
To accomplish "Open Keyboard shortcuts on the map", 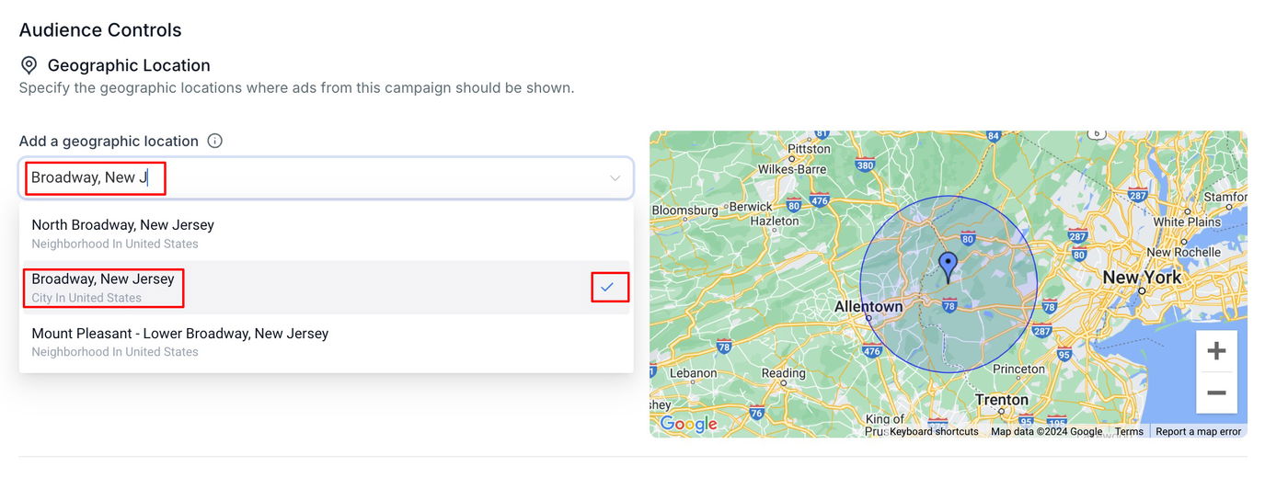I will 934,432.
